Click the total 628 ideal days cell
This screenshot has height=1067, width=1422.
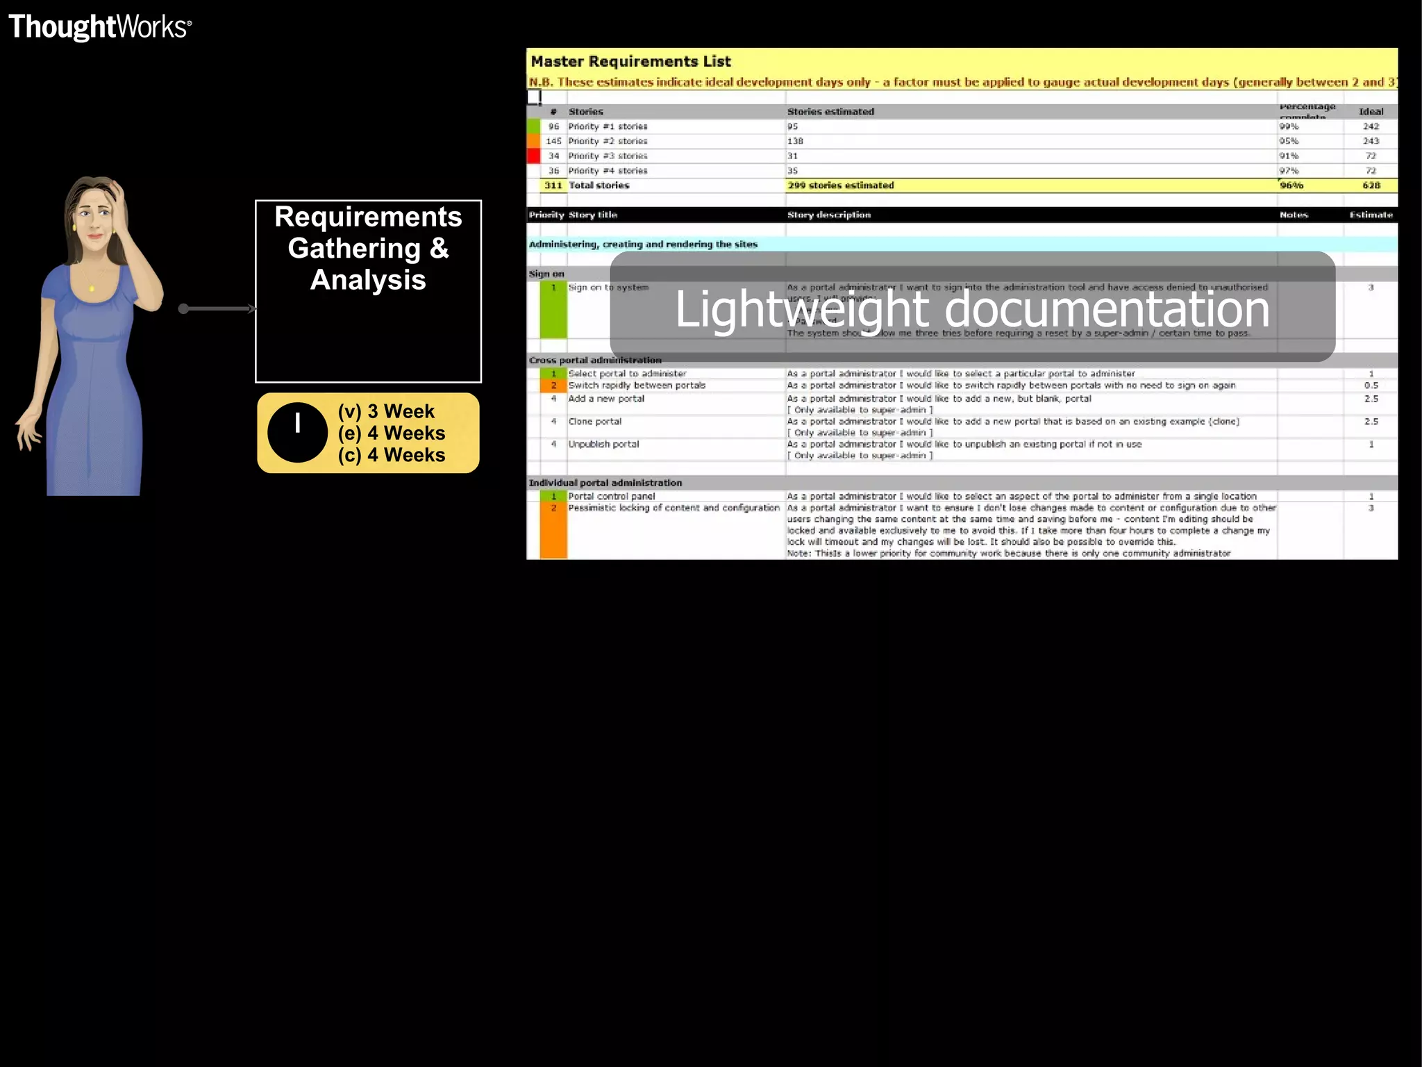pyautogui.click(x=1371, y=185)
